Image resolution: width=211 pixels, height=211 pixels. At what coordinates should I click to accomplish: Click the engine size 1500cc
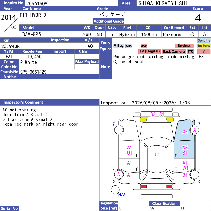pyautogui.click(x=149, y=35)
